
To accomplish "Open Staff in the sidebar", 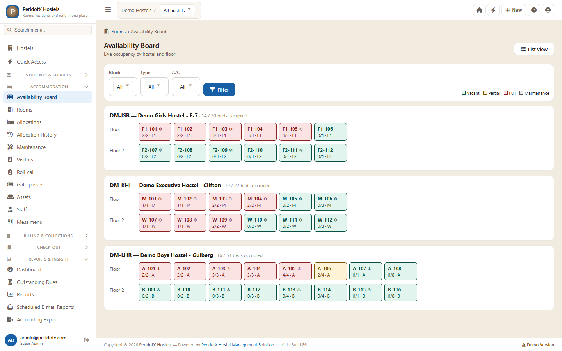I will coord(48,209).
